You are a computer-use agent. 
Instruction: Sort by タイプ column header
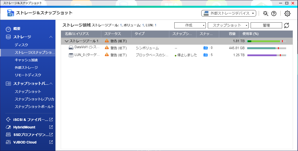pos(150,34)
